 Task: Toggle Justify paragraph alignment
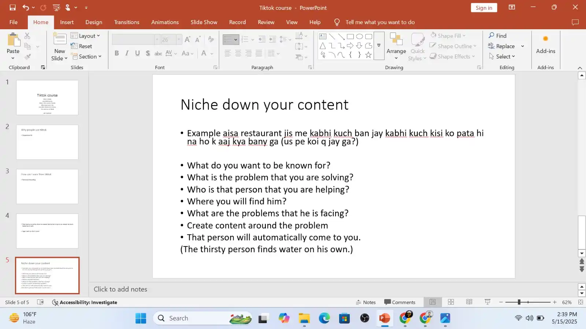[x=259, y=53]
